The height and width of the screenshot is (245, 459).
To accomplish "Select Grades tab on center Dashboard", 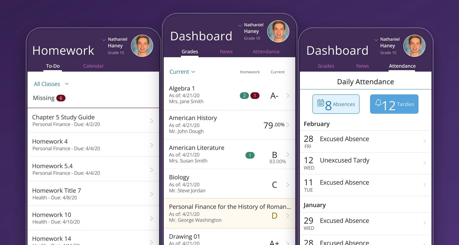I will (x=190, y=51).
